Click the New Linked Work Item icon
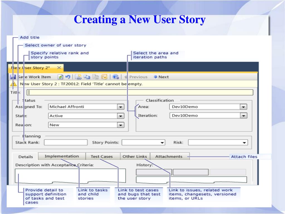Viewport: 285px width, 214px height. tap(78, 77)
